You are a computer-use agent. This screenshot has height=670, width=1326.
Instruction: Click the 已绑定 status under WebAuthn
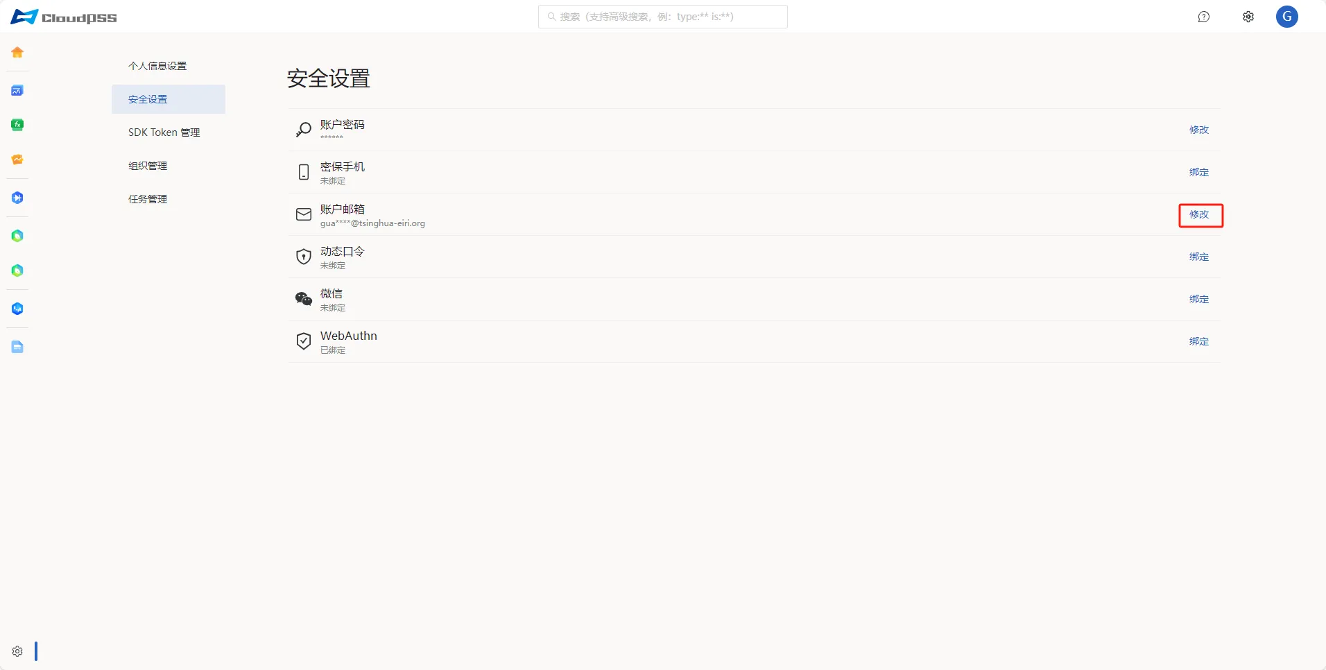coord(333,350)
